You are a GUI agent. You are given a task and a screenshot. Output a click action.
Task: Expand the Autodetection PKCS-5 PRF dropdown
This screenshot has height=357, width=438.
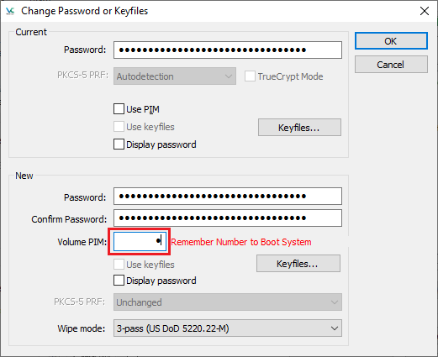pyautogui.click(x=175, y=76)
